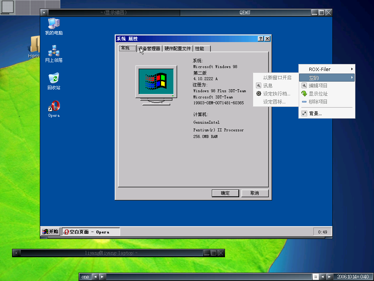This screenshot has height=281, width=374.
Task: Go to previous workspace using arrow beside "one"
Action: click(x=95, y=277)
